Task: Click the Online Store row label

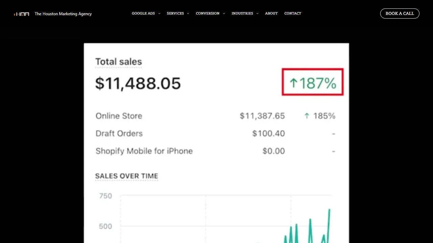Action: 119,116
